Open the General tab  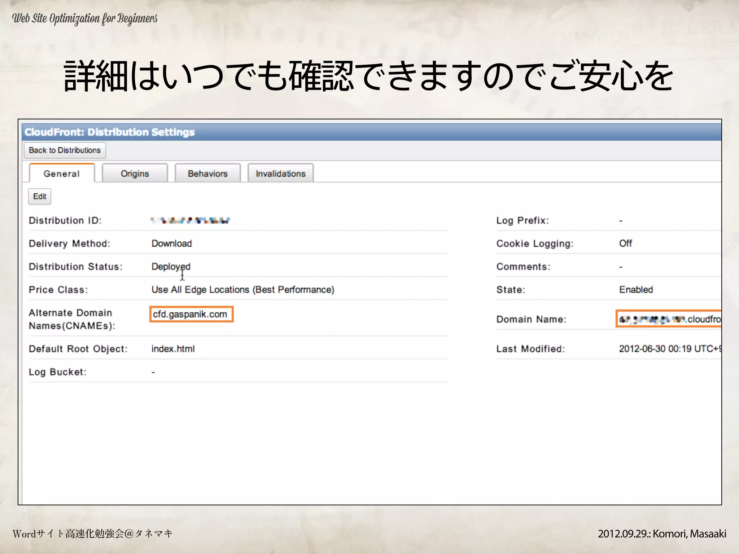point(62,173)
